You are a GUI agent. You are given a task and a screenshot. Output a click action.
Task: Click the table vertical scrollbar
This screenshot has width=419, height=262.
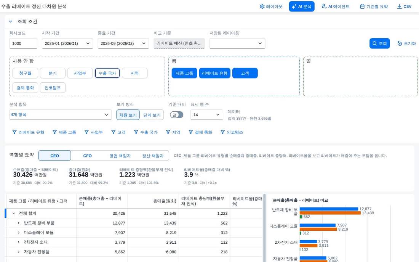264,228
